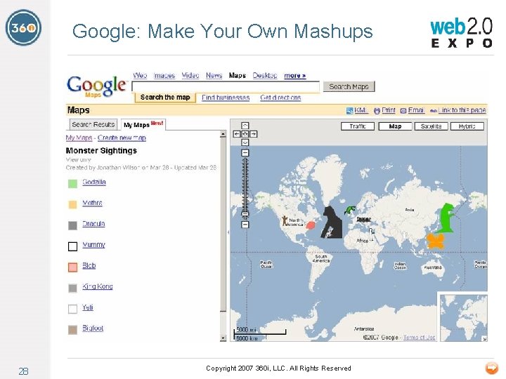This screenshot has width=506, height=379.
Task: Collapse the overview map with corner arrow
Action: [484, 338]
